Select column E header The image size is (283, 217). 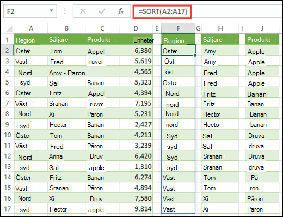(157, 28)
